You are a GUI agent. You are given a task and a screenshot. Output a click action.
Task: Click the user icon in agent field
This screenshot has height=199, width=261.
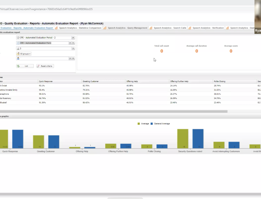point(18,59)
